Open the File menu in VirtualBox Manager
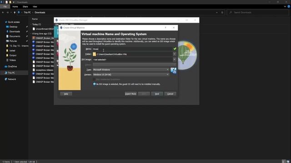The width and height of the screenshot is (291, 163). (57, 24)
